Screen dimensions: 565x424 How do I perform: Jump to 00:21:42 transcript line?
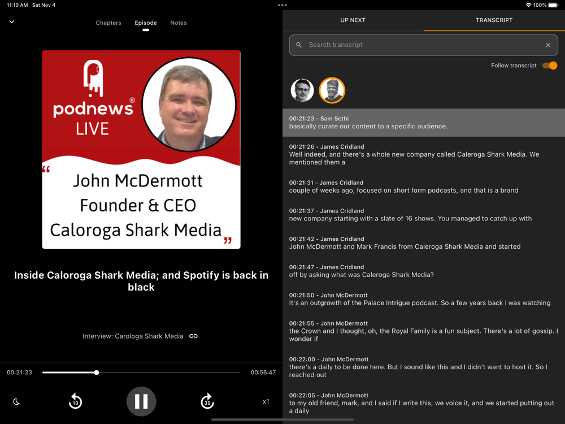[x=424, y=243]
